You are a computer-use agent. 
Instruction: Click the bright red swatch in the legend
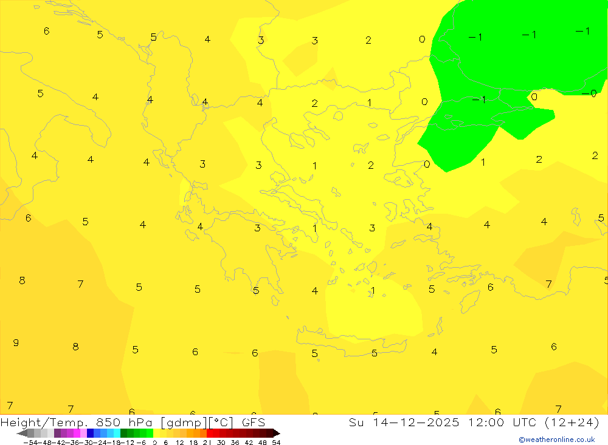(x=210, y=433)
